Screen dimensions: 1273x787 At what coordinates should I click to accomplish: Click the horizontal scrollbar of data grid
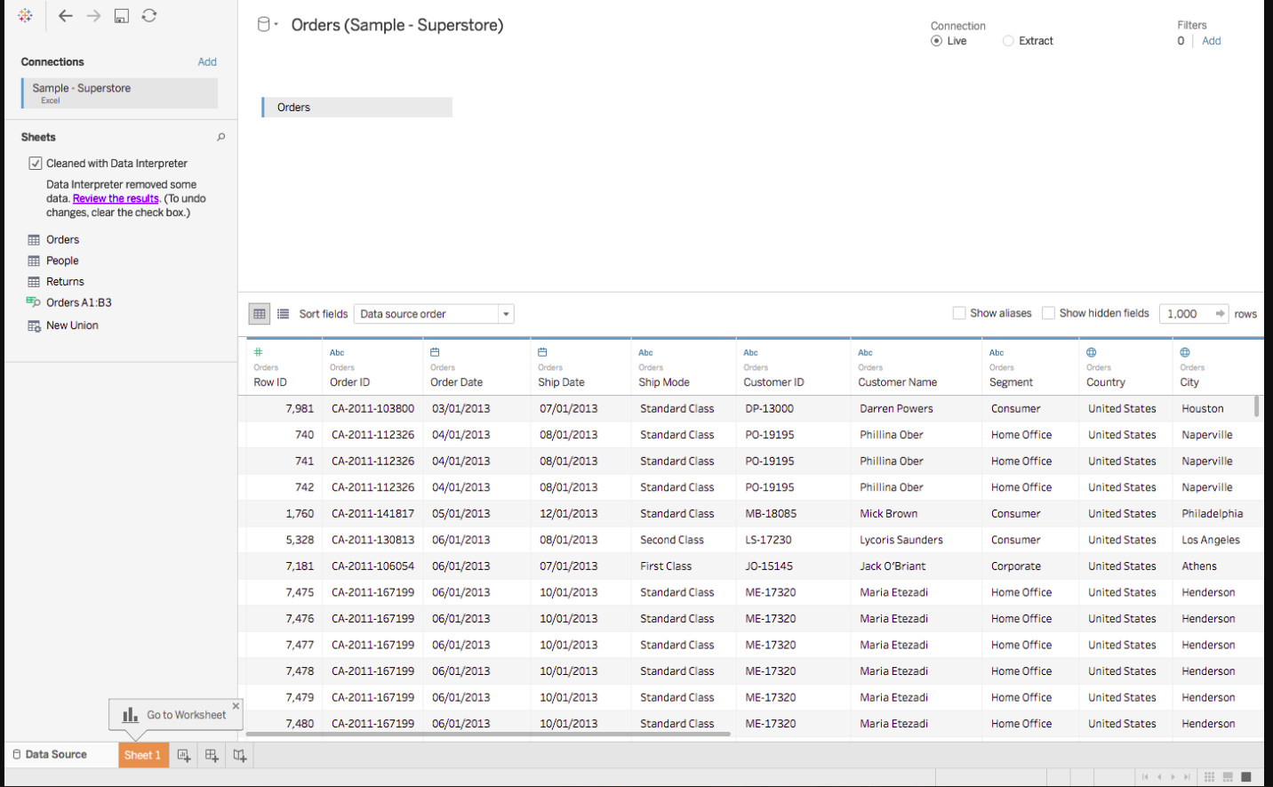coord(488,735)
